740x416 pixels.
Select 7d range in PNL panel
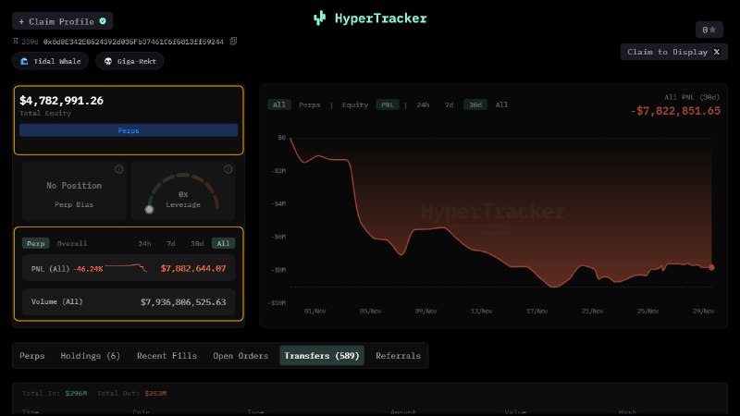(171, 243)
